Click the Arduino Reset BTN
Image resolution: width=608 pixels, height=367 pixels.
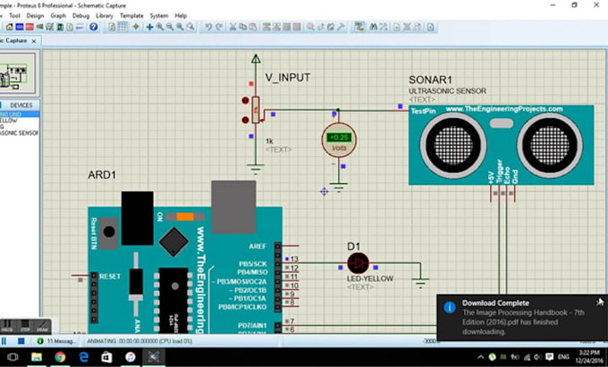tap(109, 232)
